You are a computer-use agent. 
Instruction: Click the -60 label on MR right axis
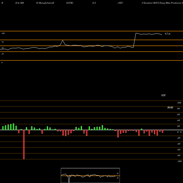(179, 150)
